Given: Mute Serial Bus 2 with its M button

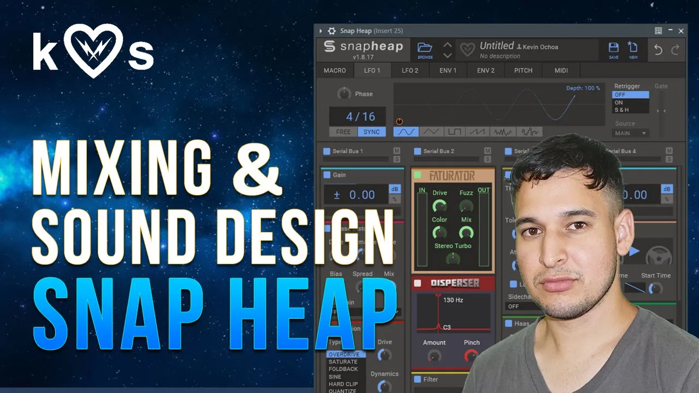Looking at the screenshot, I should pyautogui.click(x=487, y=151).
